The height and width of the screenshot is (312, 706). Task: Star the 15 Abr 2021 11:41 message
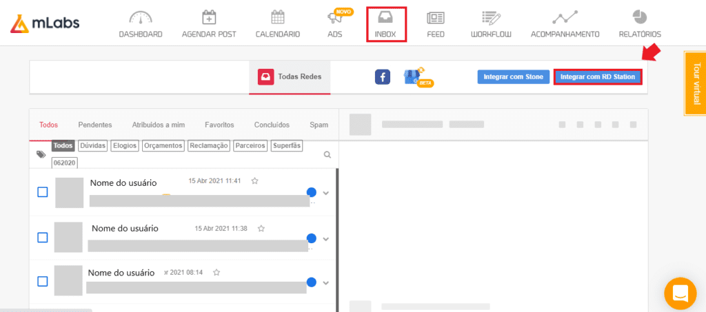(x=255, y=180)
